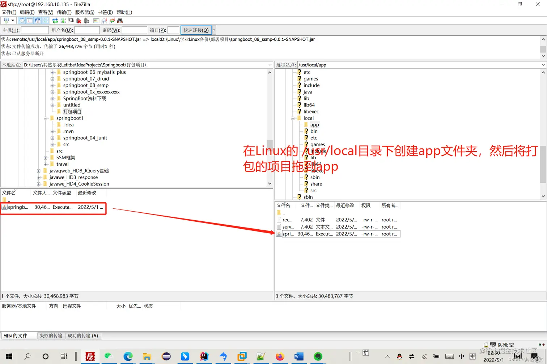Open the Site Manager dropdown arrow
The width and height of the screenshot is (547, 364).
tap(13, 21)
